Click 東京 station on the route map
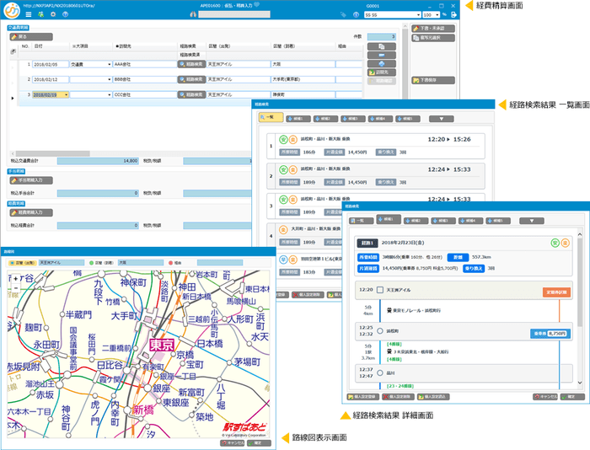The image size is (590, 450). [160, 346]
